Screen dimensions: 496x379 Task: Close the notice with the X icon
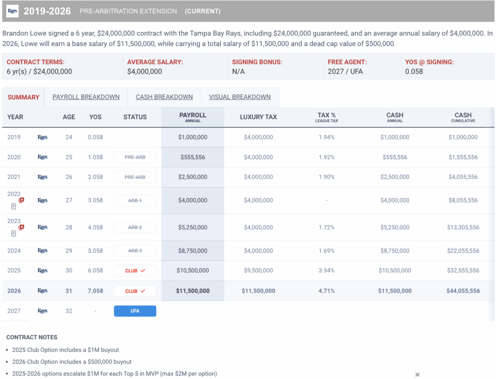click(417, 374)
